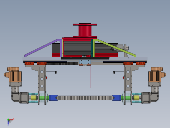The width and height of the screenshot is (170, 128).
Task: Select the left yellow coupling near the gearbox
Action: (x=33, y=98)
